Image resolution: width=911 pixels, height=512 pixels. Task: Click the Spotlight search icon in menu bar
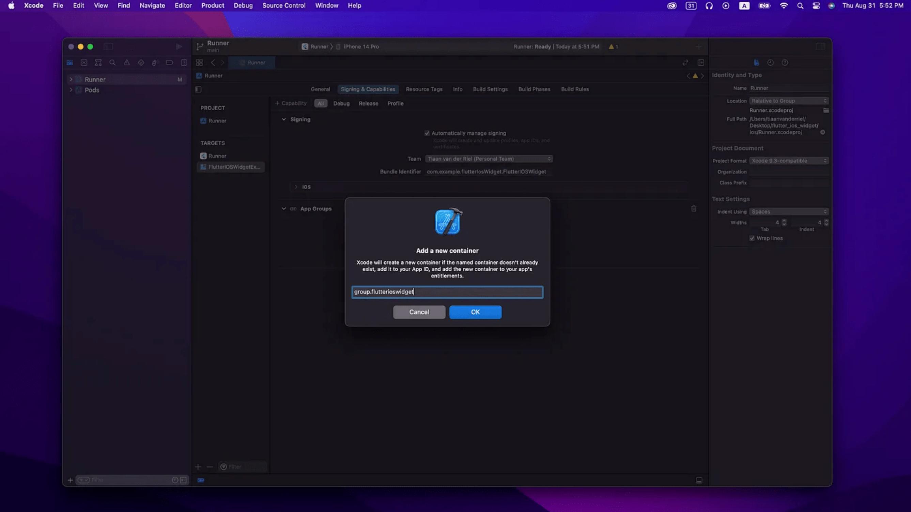[800, 6]
